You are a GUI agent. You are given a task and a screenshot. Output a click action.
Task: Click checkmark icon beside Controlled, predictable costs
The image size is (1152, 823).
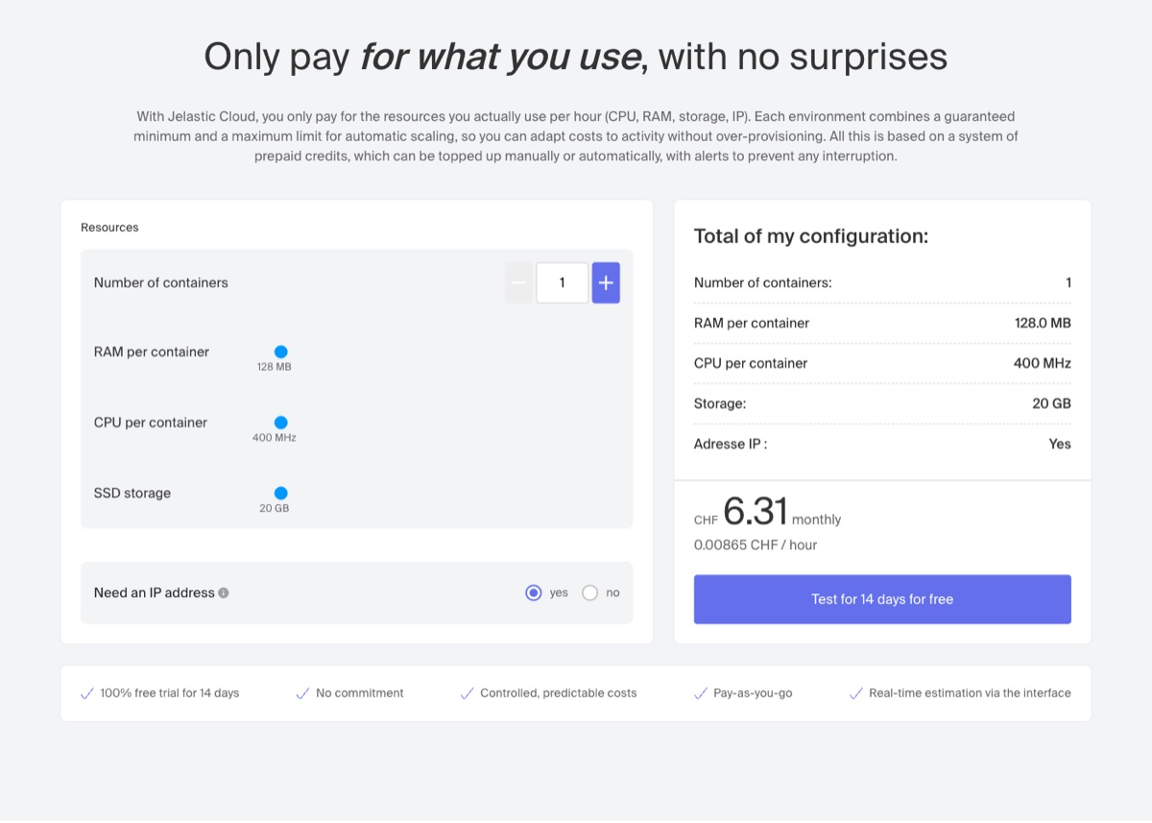pyautogui.click(x=468, y=693)
